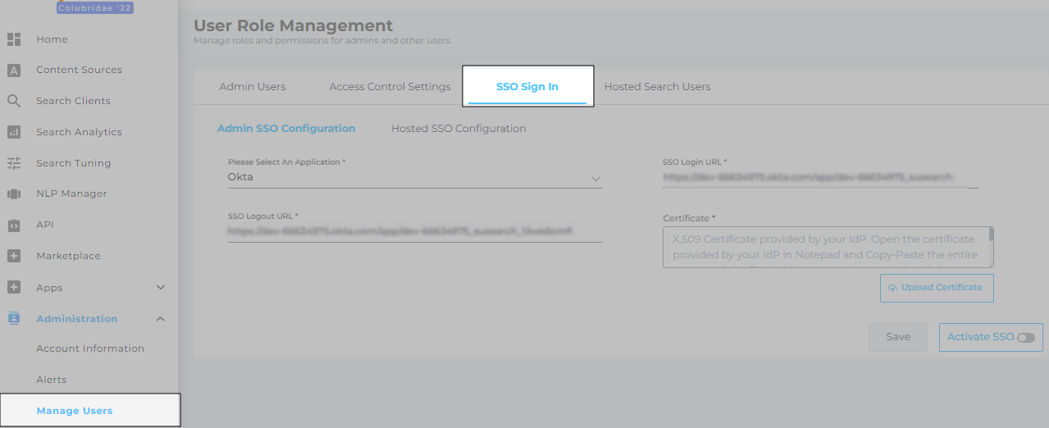Select the Search Tuning sliders icon
Image resolution: width=1049 pixels, height=428 pixels.
(x=14, y=163)
